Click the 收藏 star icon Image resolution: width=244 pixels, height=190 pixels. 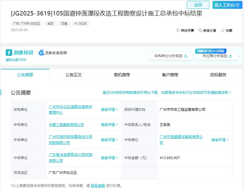(x=223, y=31)
